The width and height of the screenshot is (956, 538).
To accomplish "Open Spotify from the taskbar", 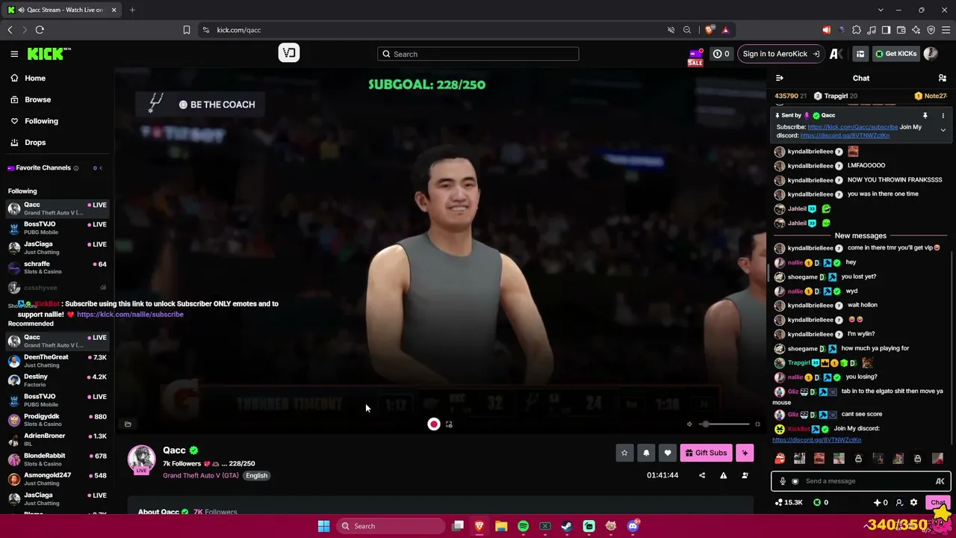I will [523, 526].
